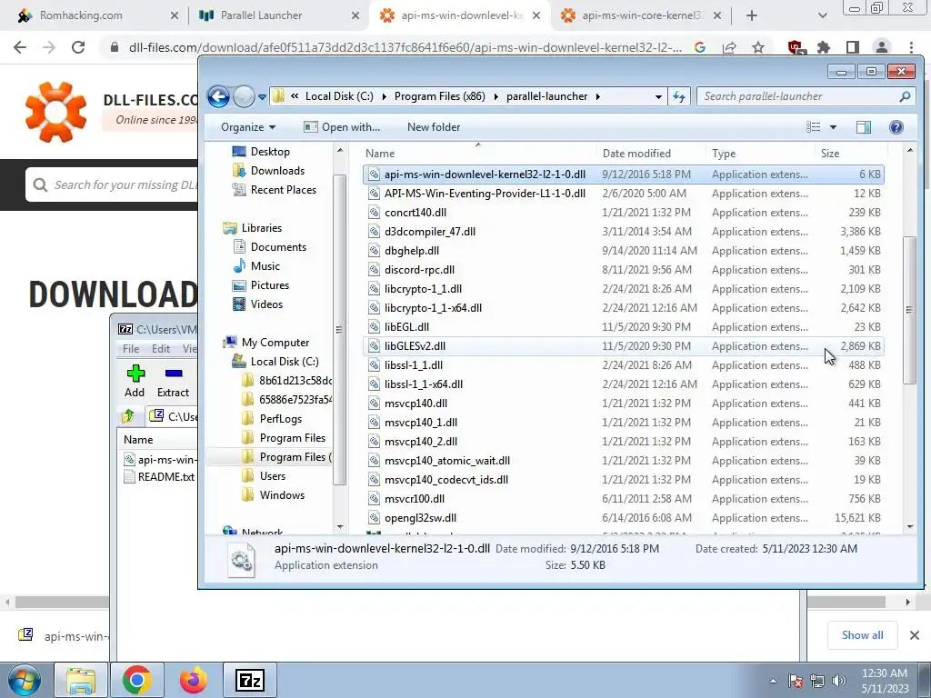Reload the page in Chrome
Image resolution: width=931 pixels, height=698 pixels.
click(x=78, y=47)
